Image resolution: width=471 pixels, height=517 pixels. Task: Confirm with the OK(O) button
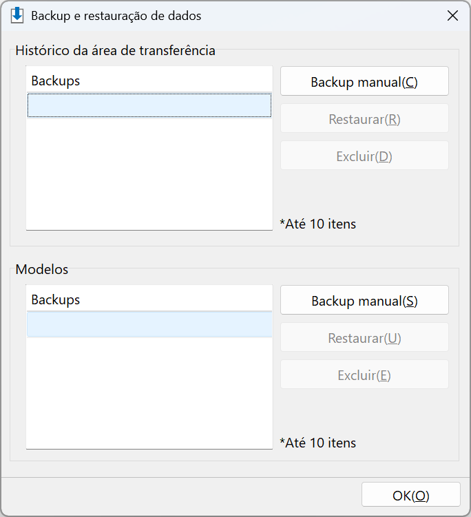tap(410, 494)
